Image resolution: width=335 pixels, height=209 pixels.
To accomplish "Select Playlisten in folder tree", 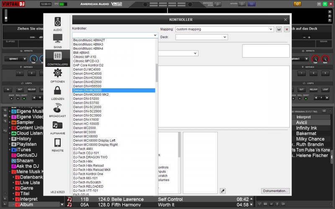I will point(24,144).
